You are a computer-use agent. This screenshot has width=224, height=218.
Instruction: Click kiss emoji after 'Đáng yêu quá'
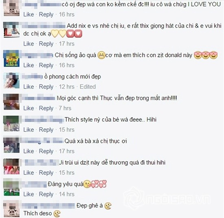point(87,184)
